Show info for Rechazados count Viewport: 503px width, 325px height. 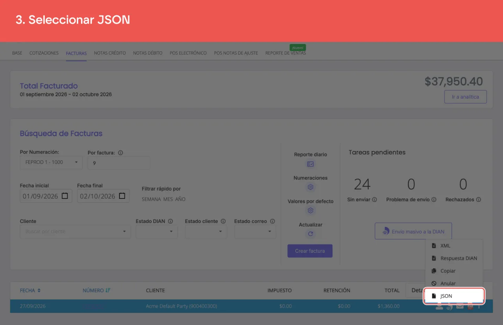[x=479, y=200]
